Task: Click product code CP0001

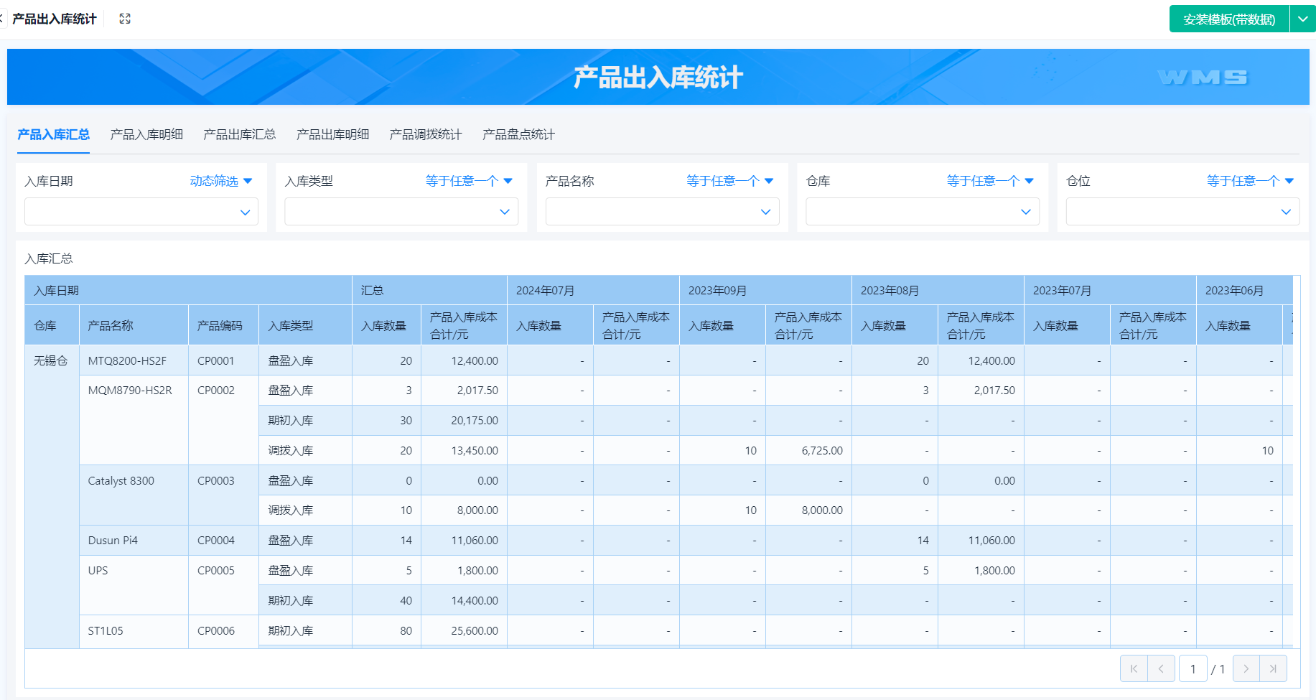Action: (x=223, y=360)
